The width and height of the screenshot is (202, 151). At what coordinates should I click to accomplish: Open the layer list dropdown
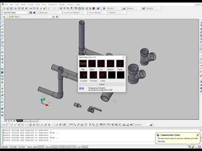tap(29, 17)
